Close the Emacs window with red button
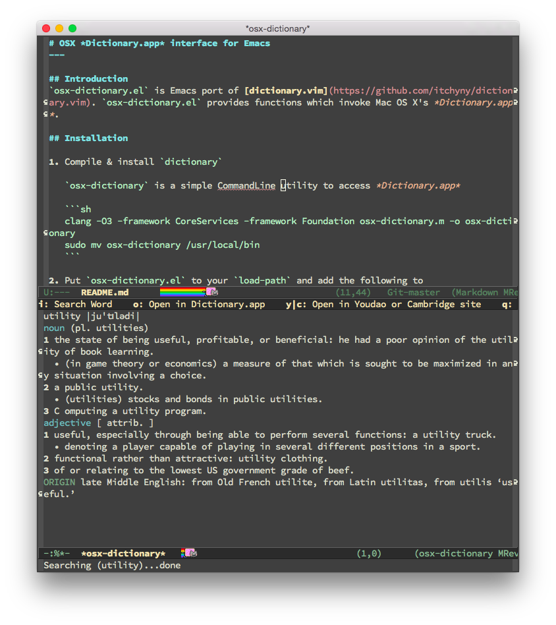556x625 pixels. coord(46,28)
